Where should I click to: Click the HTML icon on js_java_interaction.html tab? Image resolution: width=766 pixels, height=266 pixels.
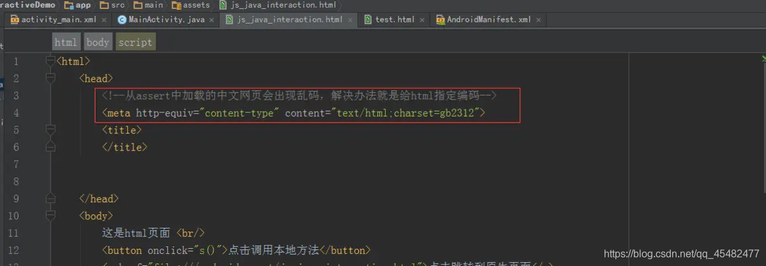pos(230,20)
